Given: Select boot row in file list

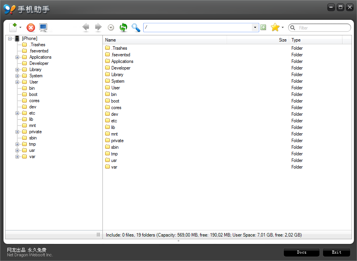Looking at the screenshot, I should (x=227, y=101).
